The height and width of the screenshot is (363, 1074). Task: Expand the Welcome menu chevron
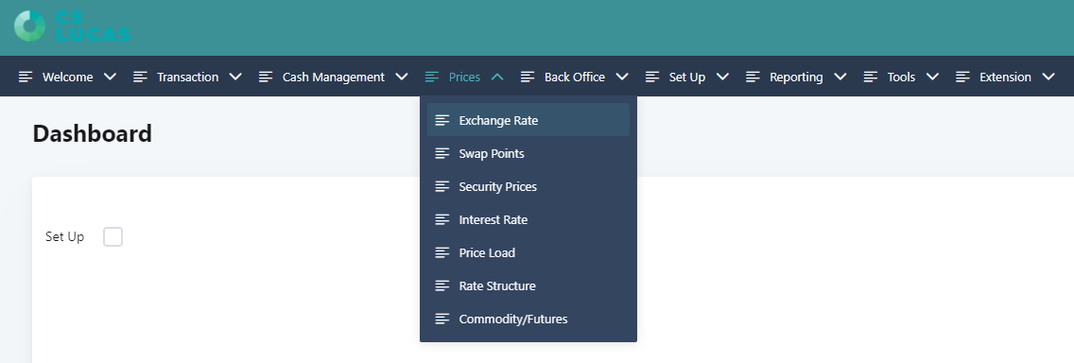click(x=111, y=77)
